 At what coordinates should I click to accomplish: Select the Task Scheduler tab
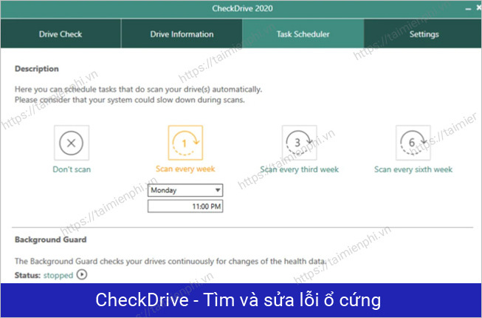[x=303, y=34]
